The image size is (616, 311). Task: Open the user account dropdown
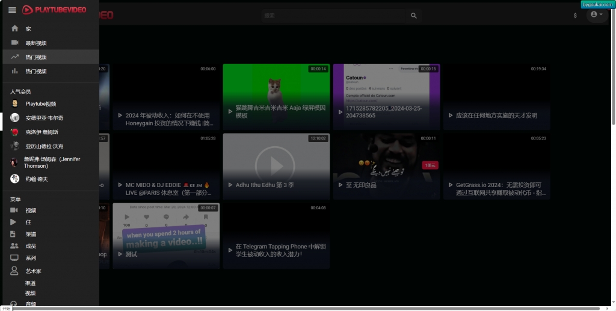tap(597, 14)
